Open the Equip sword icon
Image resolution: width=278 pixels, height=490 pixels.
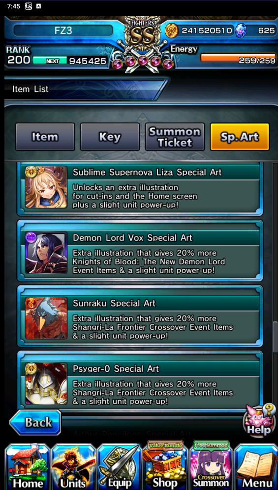point(120,466)
